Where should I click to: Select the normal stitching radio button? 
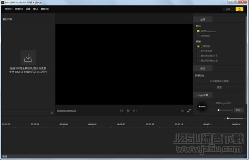click(x=198, y=46)
